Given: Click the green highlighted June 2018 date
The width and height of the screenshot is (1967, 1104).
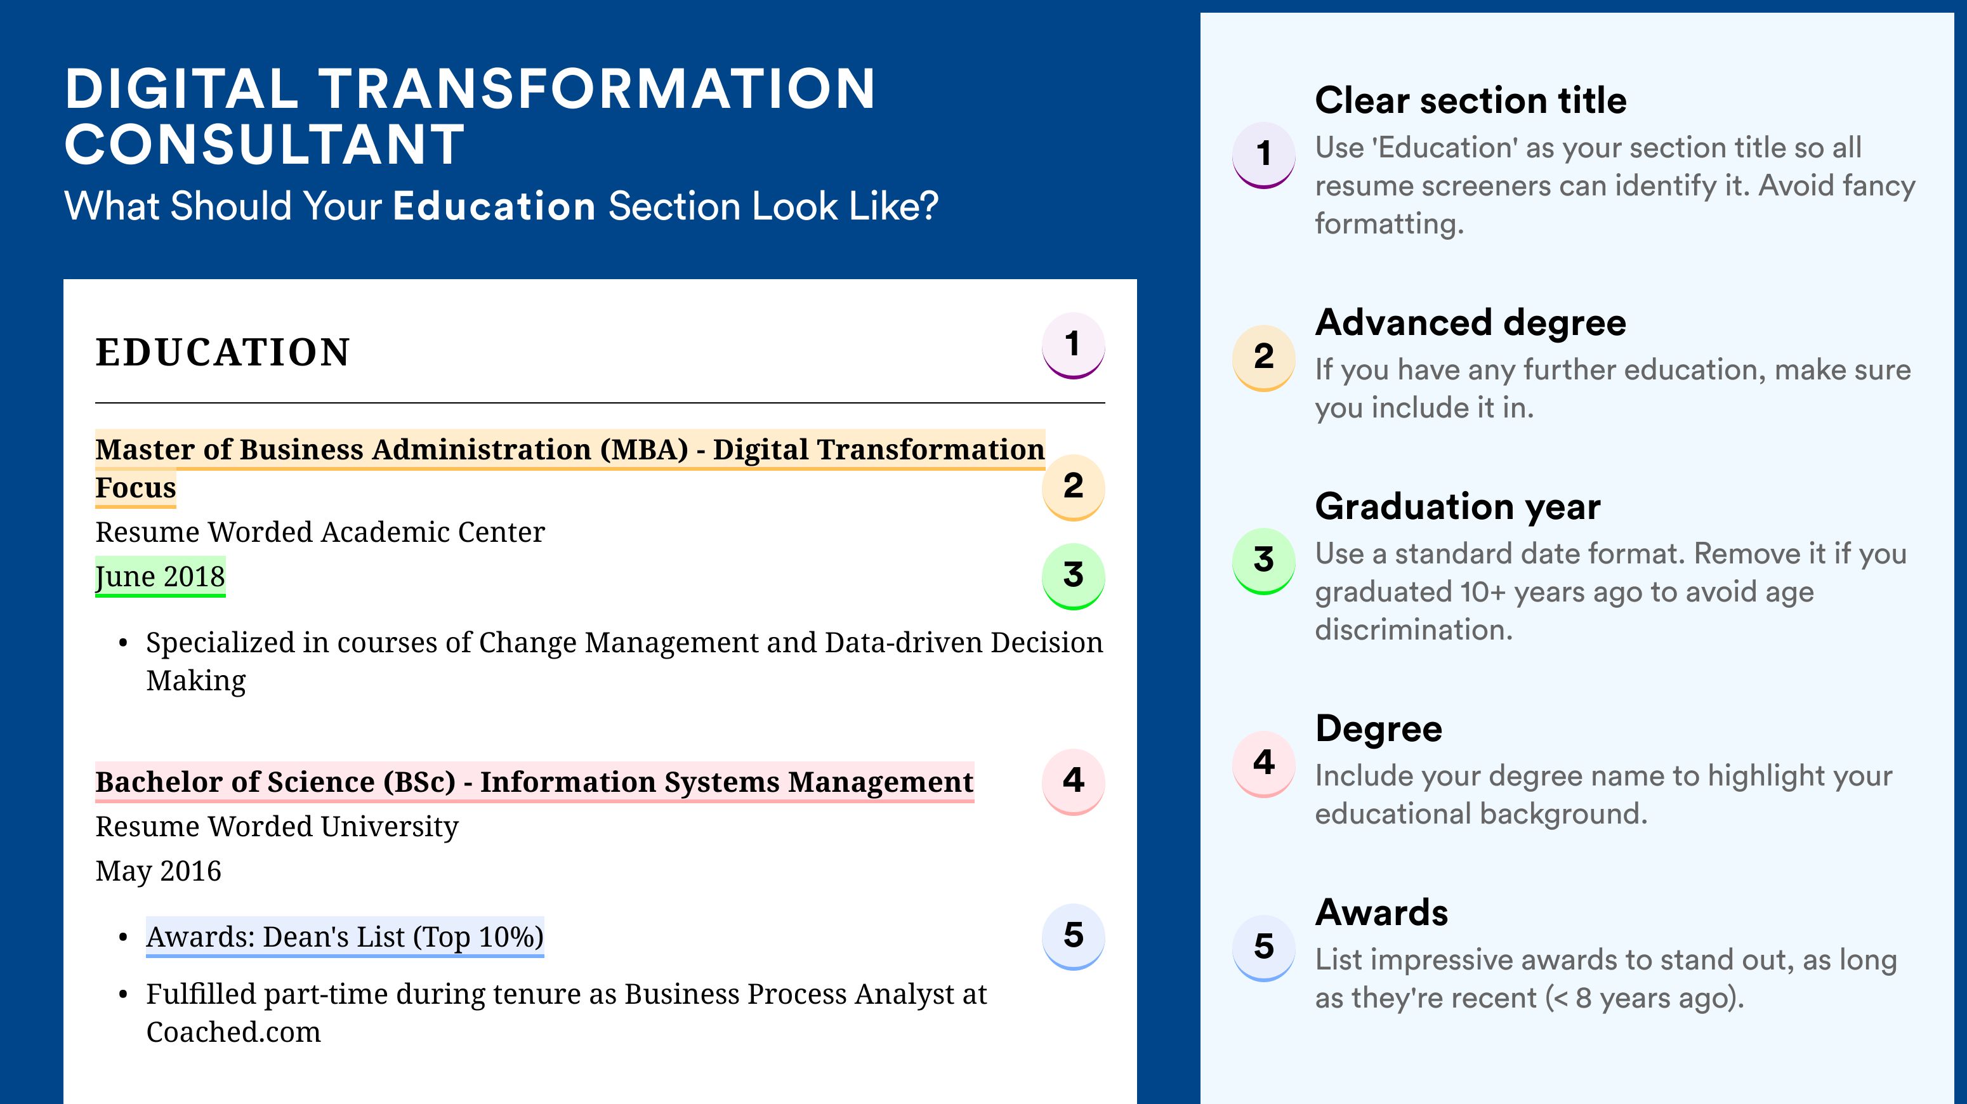Looking at the screenshot, I should 161,577.
